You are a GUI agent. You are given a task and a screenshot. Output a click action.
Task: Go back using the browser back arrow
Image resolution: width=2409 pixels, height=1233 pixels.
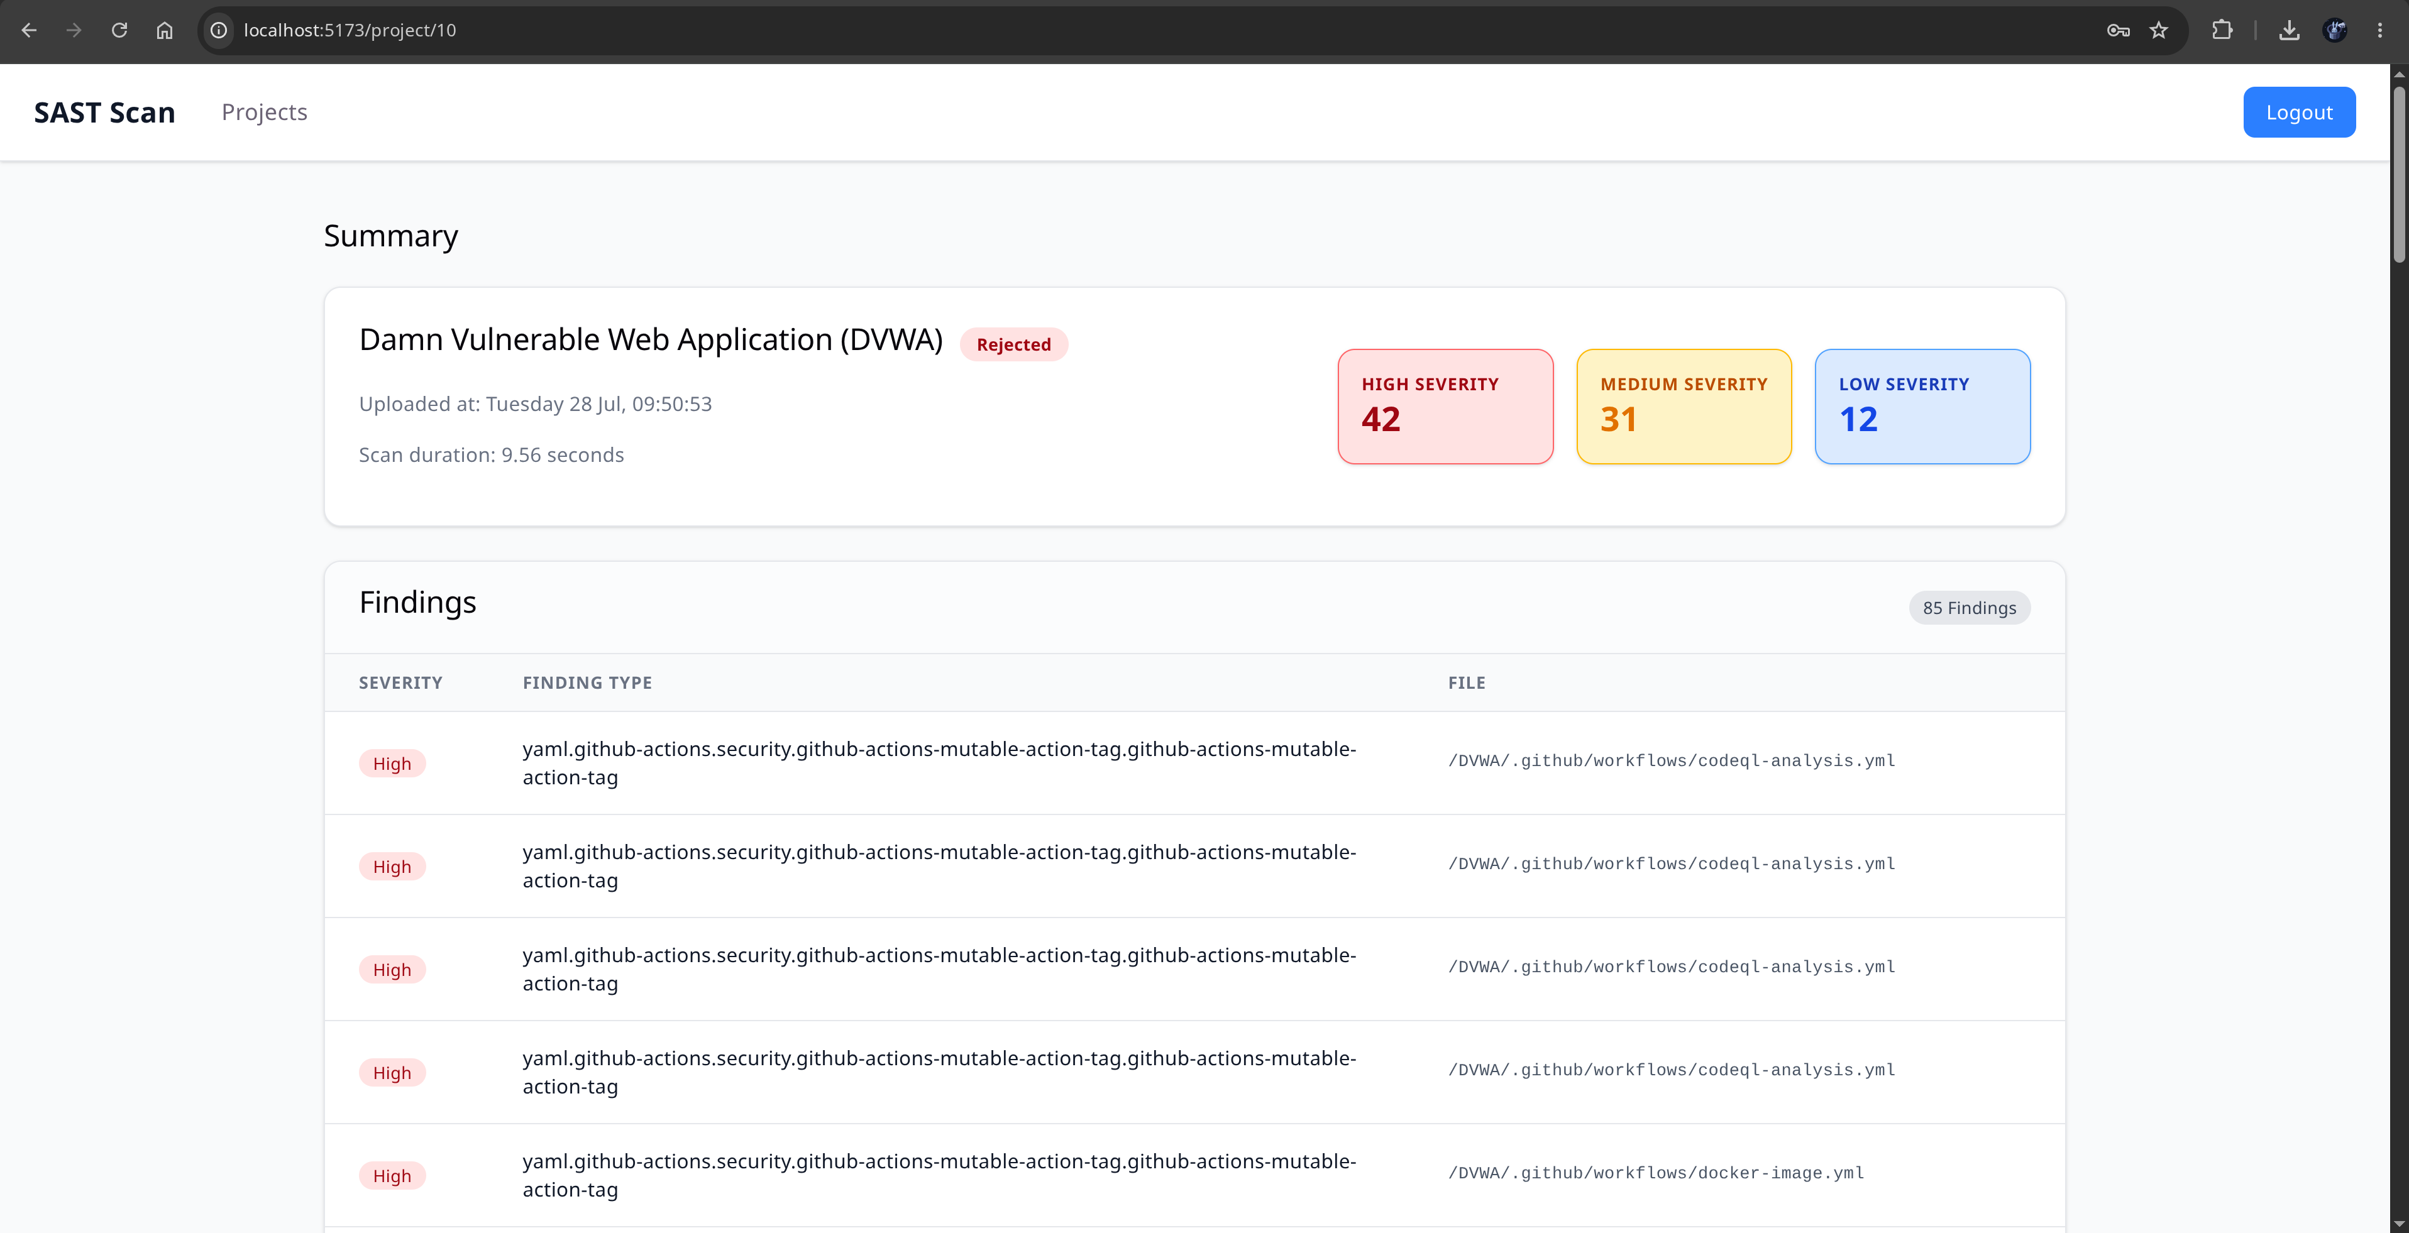[x=29, y=31]
